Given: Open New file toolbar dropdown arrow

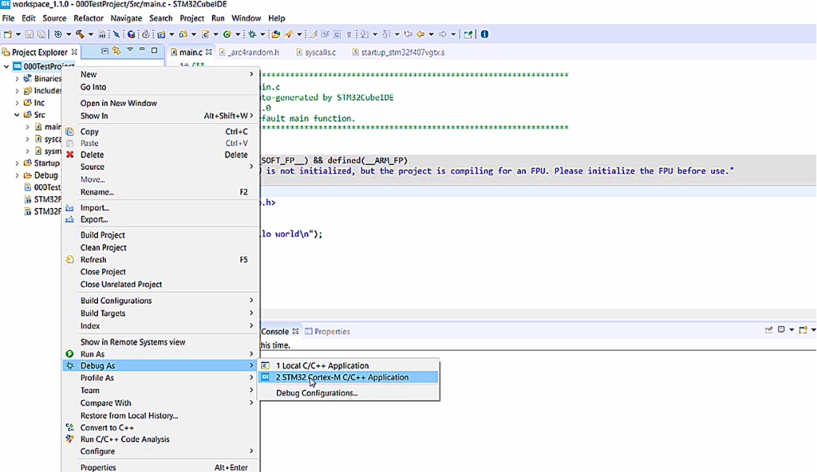Looking at the screenshot, I should (18, 34).
